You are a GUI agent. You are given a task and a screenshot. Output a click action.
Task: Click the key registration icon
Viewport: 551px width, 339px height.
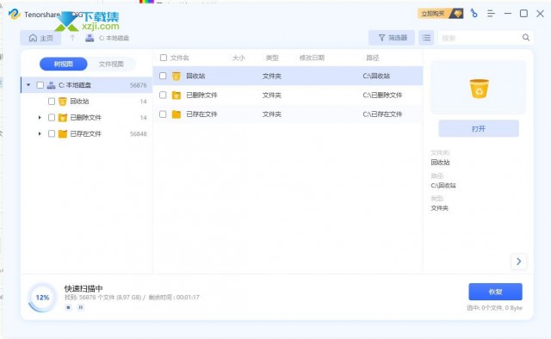(x=474, y=14)
